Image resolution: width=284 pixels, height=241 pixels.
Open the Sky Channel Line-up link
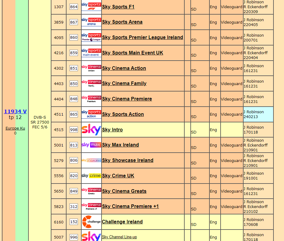(119, 237)
